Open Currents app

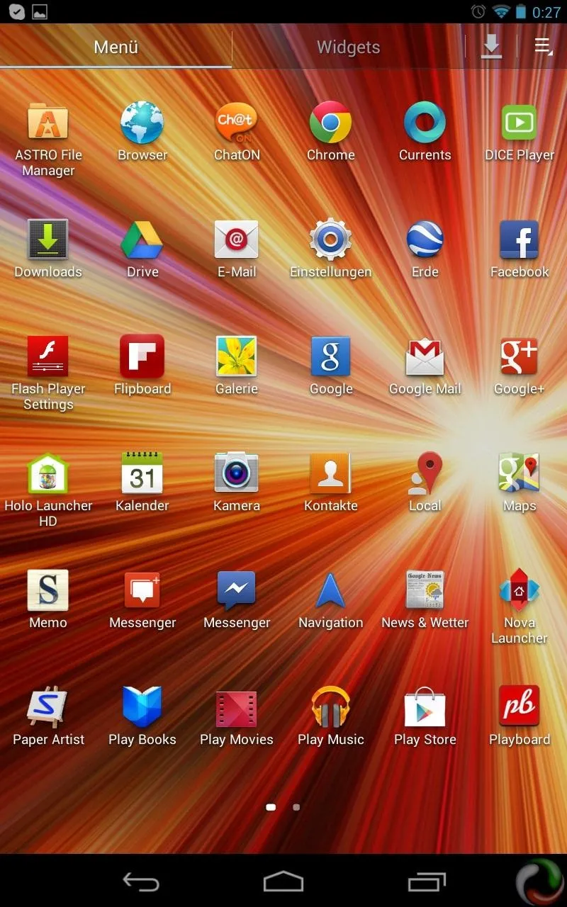(x=425, y=131)
